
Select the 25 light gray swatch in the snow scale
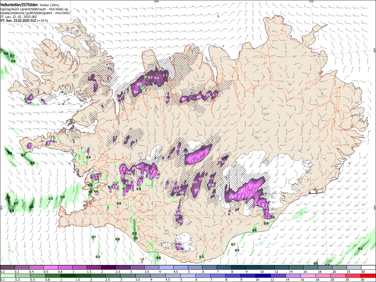[x=354, y=267]
